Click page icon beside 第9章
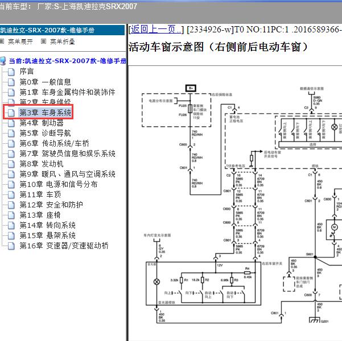Image resolution: width=342 pixels, height=341 pixels. [11, 174]
